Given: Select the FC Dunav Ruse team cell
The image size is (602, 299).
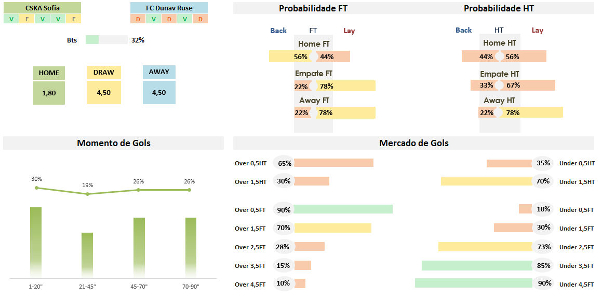Looking at the screenshot, I should pyautogui.click(x=169, y=8).
